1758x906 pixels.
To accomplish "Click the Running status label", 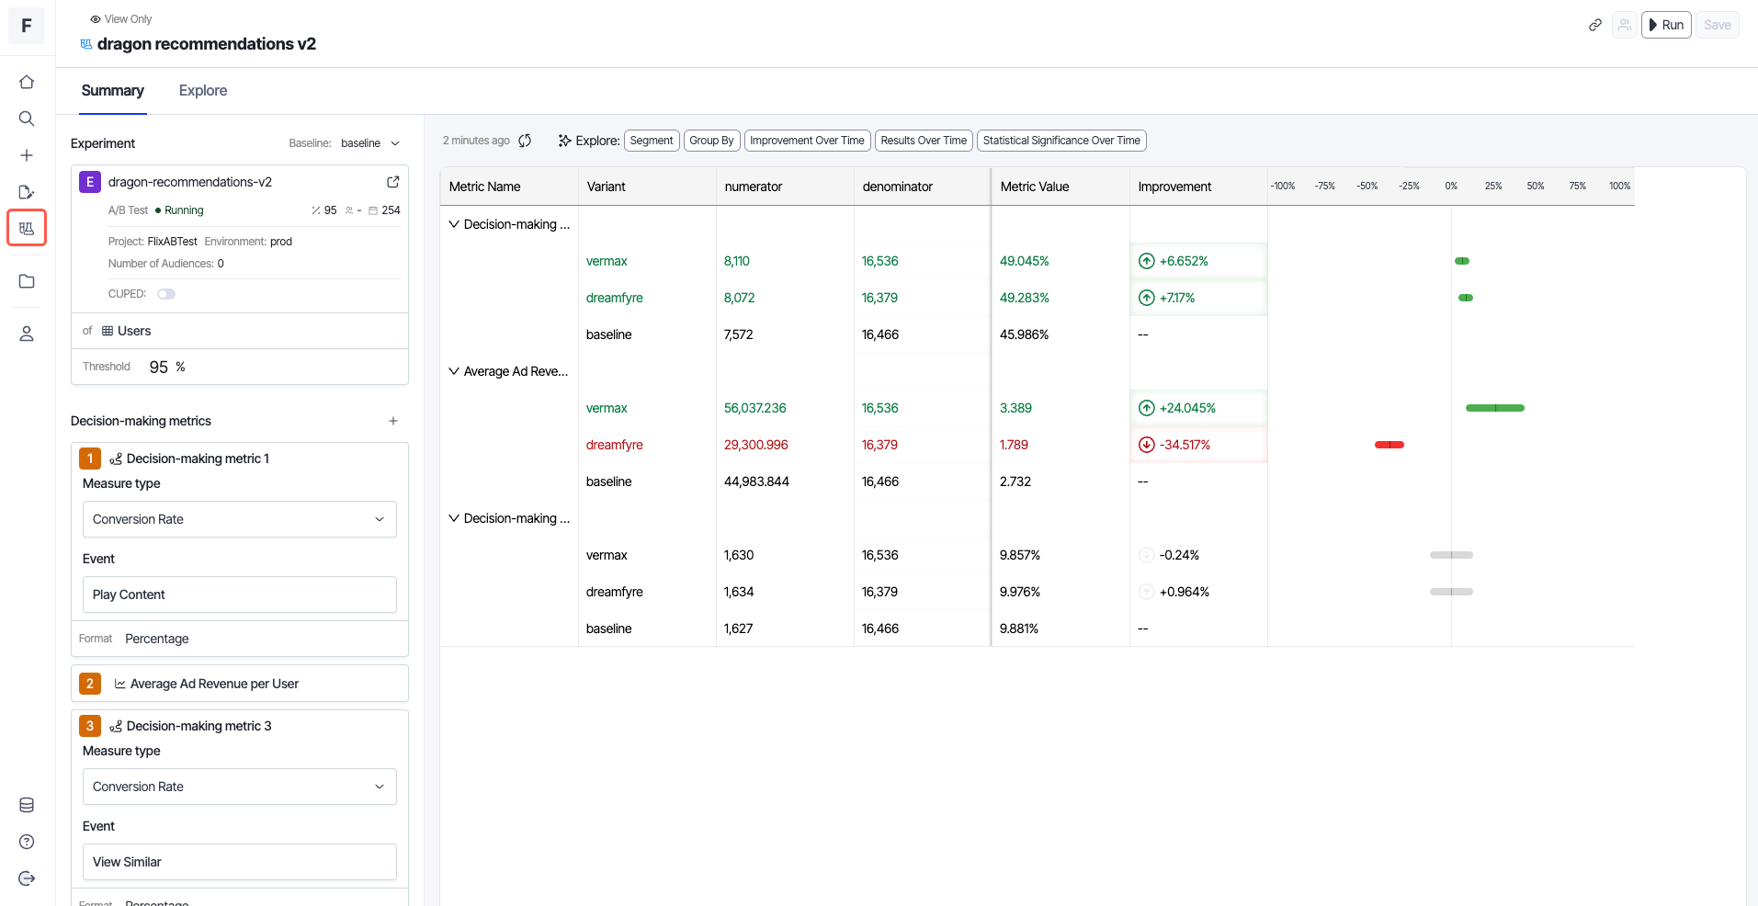I will click(x=184, y=210).
